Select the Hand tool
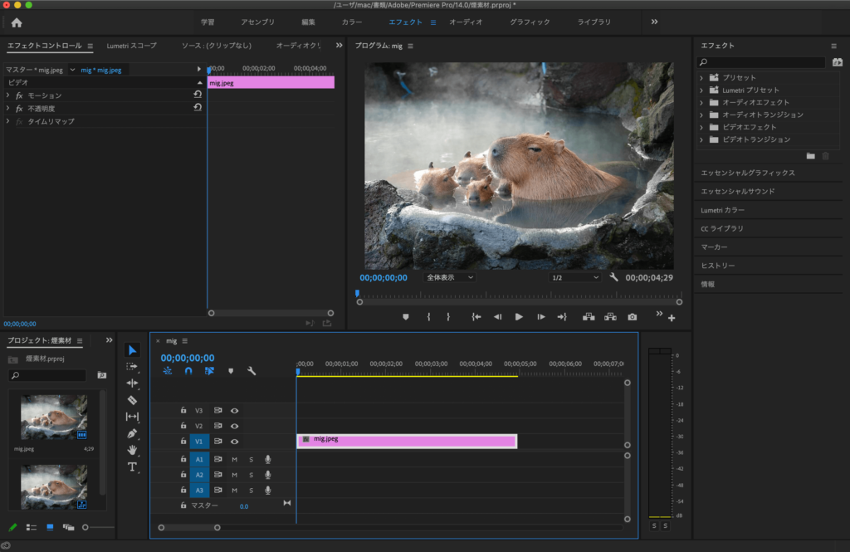Image resolution: width=850 pixels, height=552 pixels. [132, 450]
